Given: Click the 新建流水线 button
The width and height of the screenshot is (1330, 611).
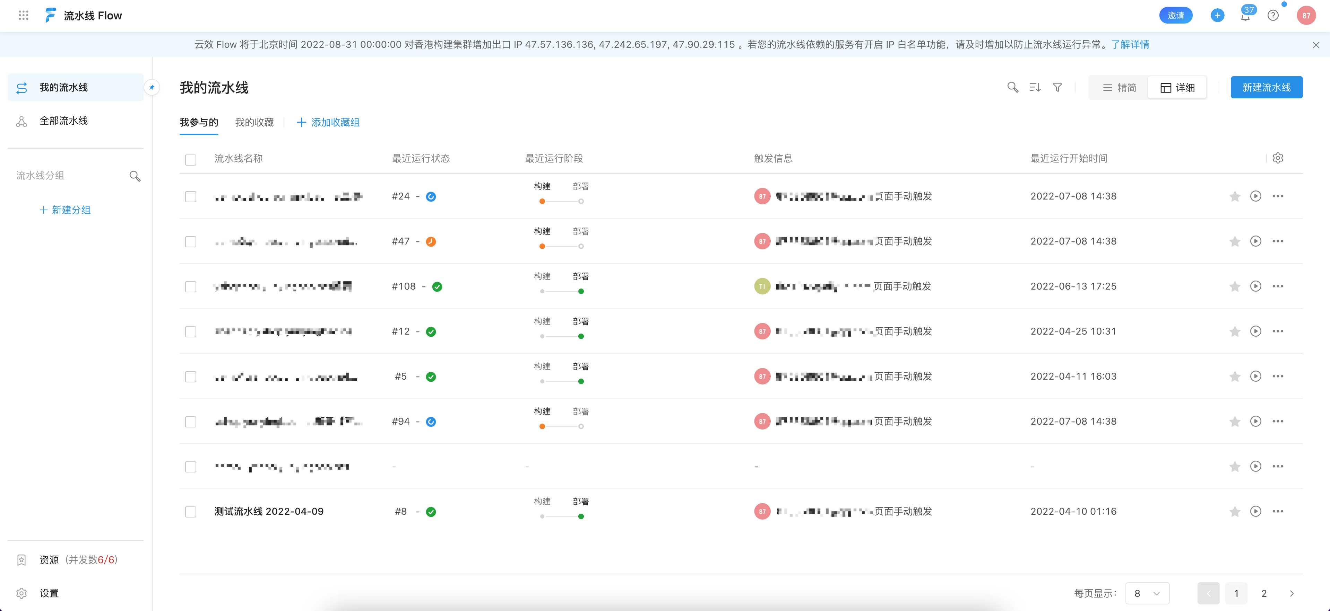Looking at the screenshot, I should (1267, 87).
